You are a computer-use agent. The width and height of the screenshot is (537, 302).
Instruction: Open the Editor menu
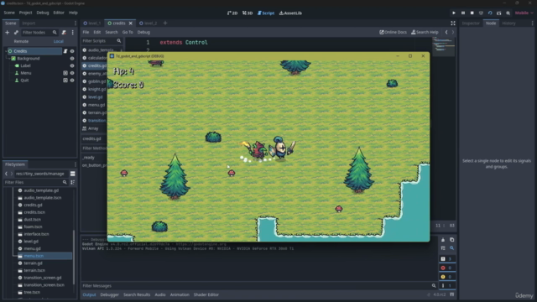tap(59, 13)
